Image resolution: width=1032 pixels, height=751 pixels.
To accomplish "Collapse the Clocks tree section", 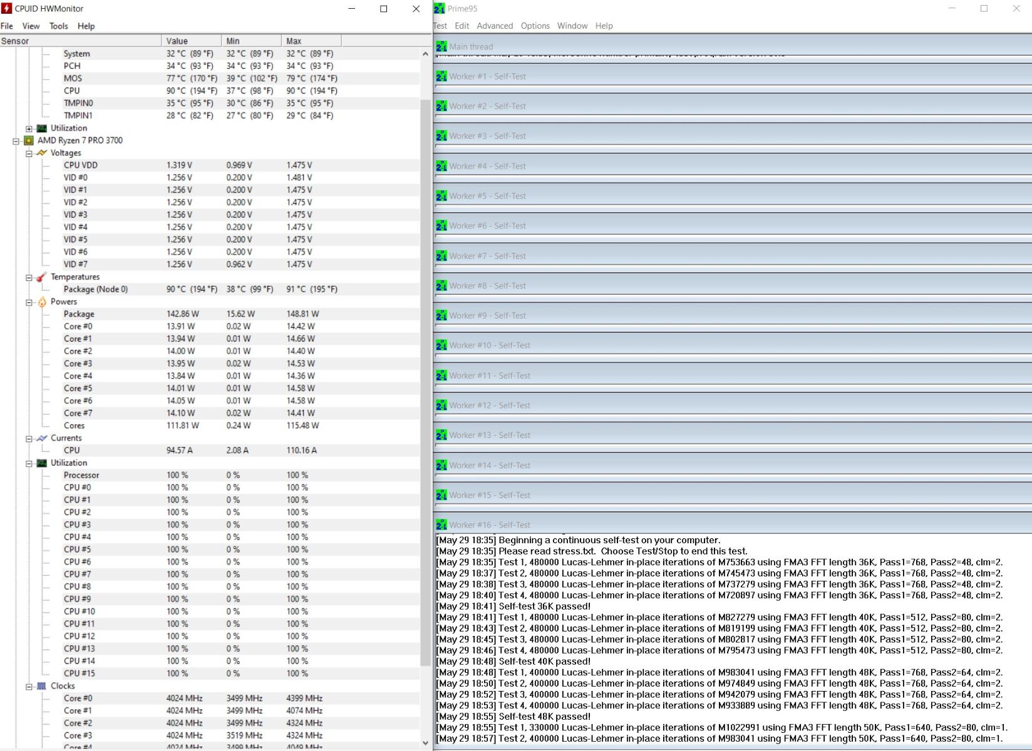I will pos(29,687).
